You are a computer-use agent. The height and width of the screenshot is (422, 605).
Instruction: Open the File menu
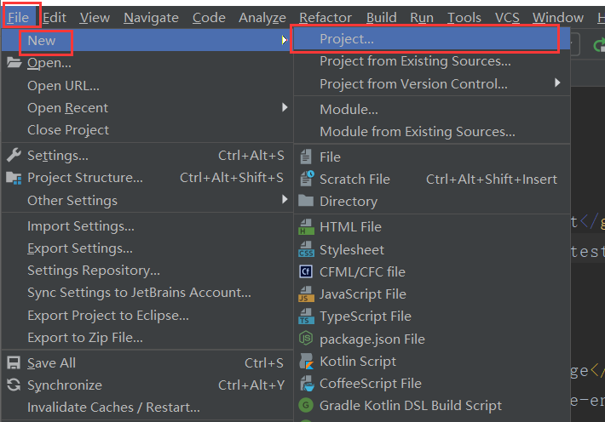pos(19,17)
